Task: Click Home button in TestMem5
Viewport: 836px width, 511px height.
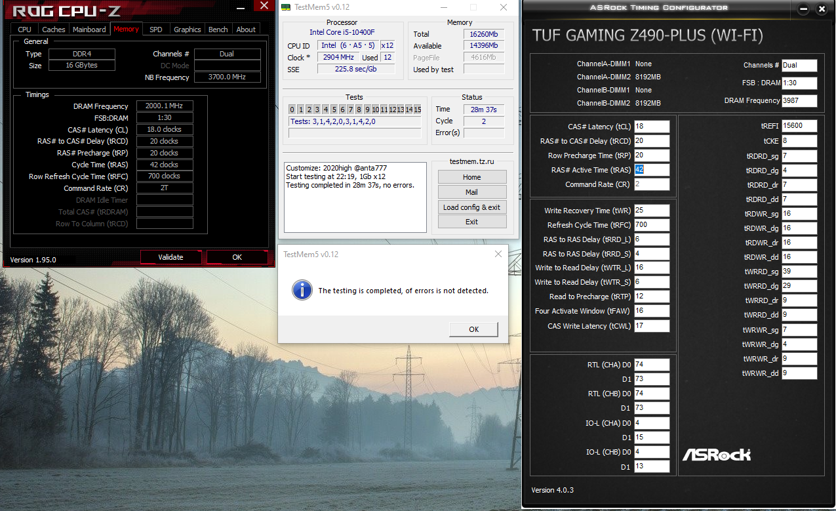Action: click(x=472, y=177)
